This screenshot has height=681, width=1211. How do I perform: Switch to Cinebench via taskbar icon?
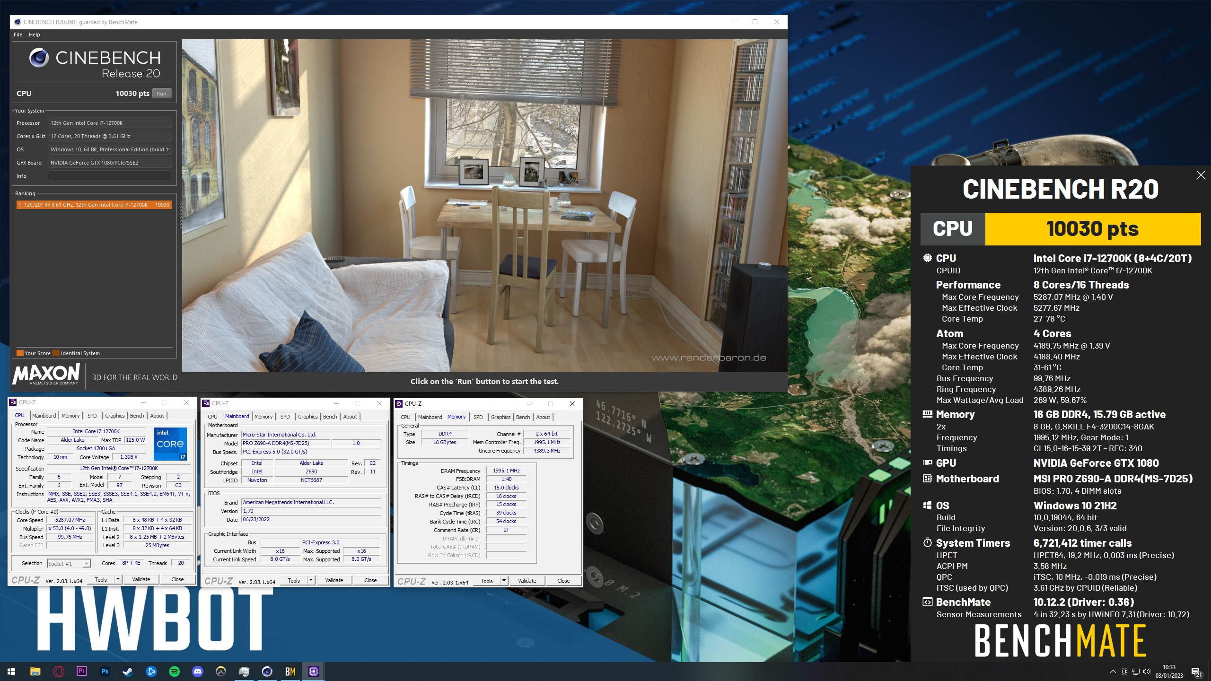point(267,672)
